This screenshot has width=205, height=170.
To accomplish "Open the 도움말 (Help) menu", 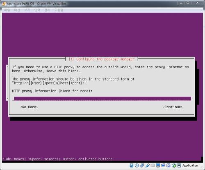I will [59, 10].
